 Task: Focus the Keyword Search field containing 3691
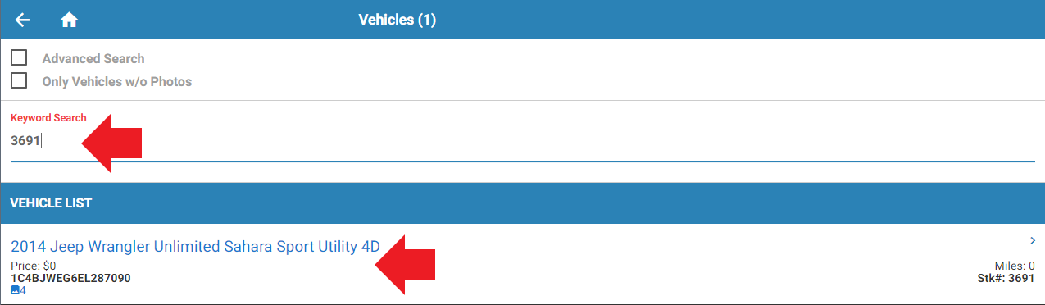(523, 141)
